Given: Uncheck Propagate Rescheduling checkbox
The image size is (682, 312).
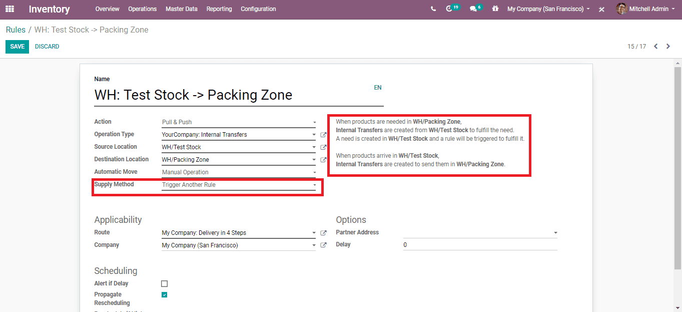Looking at the screenshot, I should [164, 295].
